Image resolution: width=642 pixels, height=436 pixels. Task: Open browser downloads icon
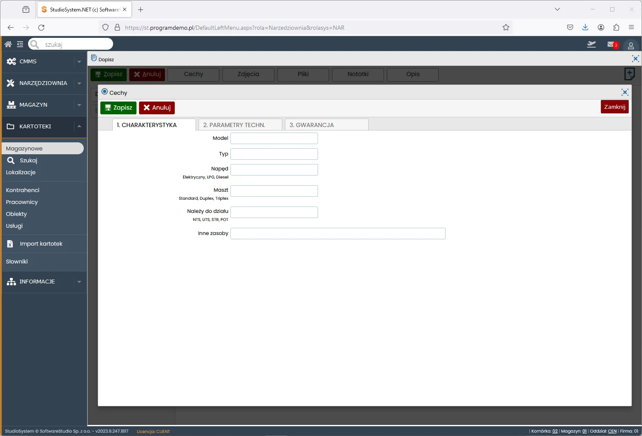click(585, 28)
